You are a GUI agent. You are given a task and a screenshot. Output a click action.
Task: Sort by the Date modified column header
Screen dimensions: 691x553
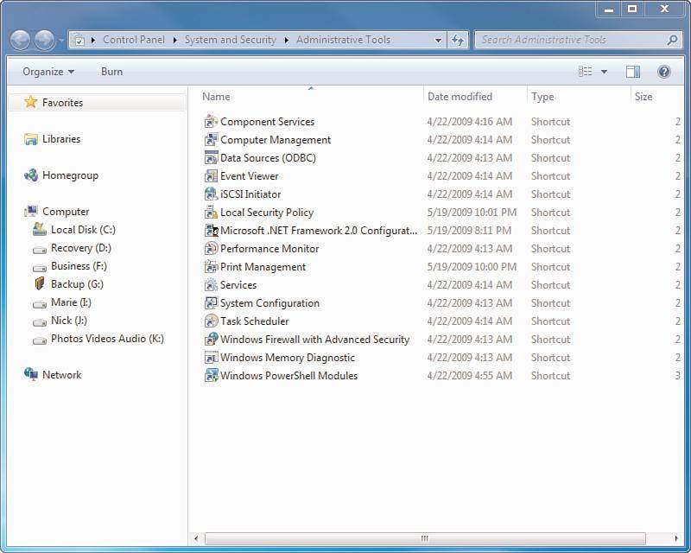476,96
